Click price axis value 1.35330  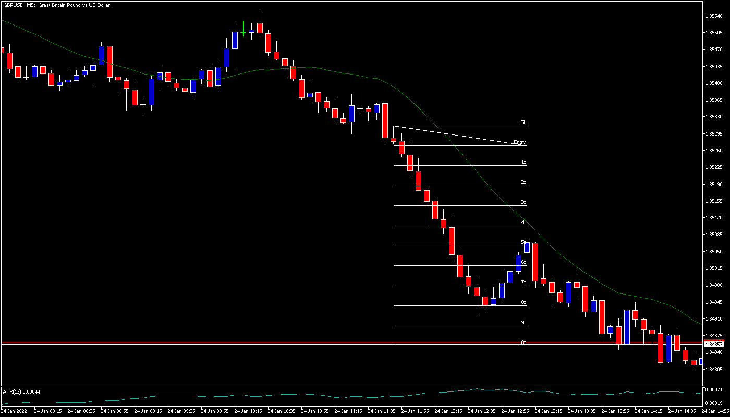714,117
